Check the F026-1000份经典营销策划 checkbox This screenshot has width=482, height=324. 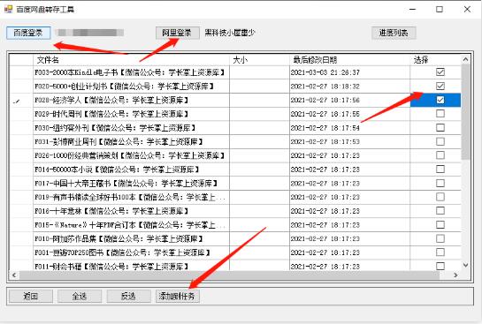(x=440, y=155)
